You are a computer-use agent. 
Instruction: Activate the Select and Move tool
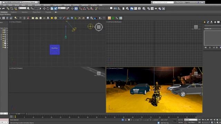point(44,9)
